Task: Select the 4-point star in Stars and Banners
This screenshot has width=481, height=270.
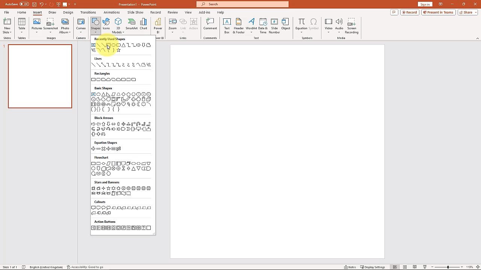Action: [x=103, y=188]
